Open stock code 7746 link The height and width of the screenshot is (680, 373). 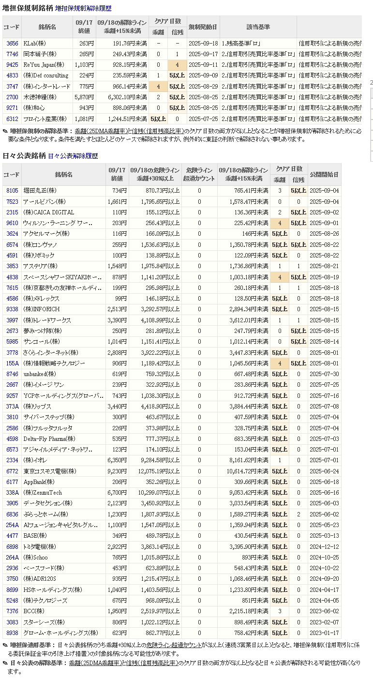tap(12, 54)
